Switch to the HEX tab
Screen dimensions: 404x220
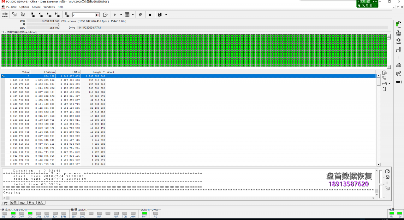23,203
